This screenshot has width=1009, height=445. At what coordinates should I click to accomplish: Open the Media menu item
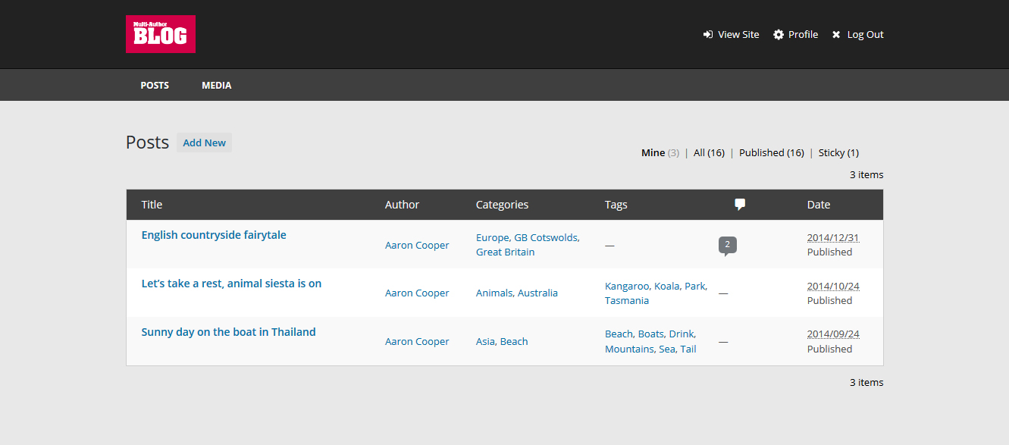click(217, 86)
